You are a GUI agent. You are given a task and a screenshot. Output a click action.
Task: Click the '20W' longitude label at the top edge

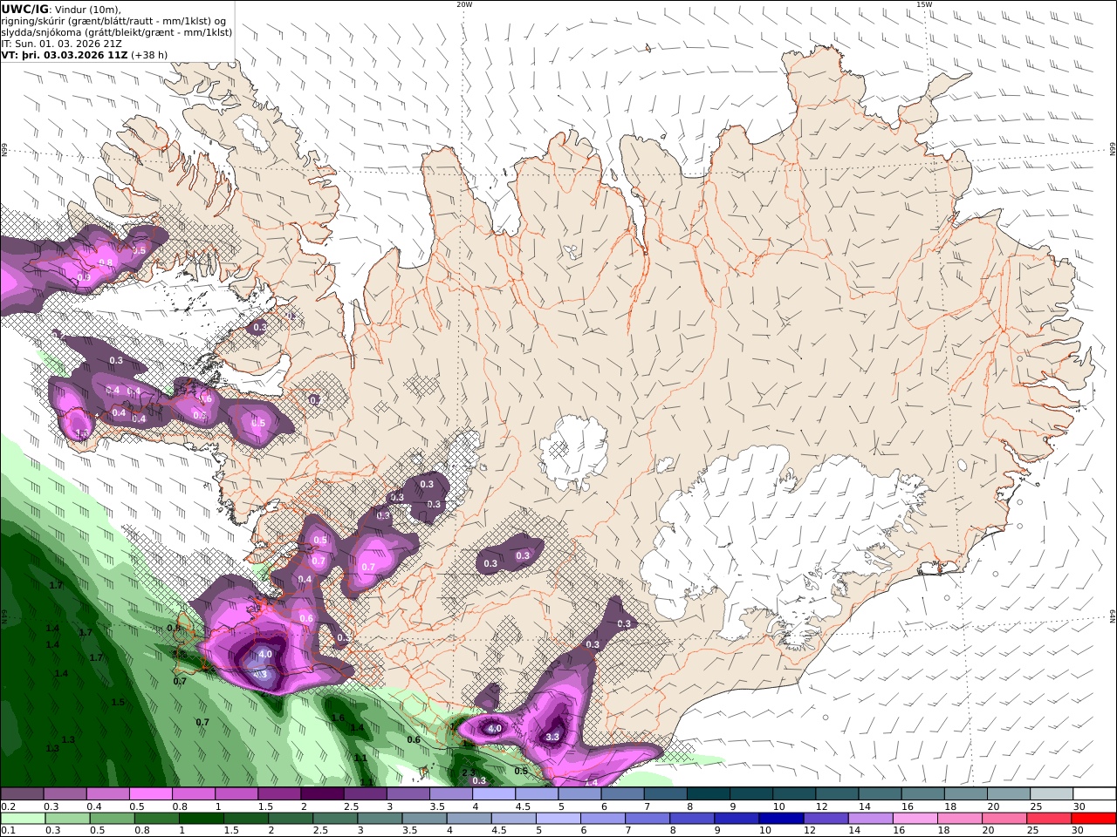tap(464, 4)
